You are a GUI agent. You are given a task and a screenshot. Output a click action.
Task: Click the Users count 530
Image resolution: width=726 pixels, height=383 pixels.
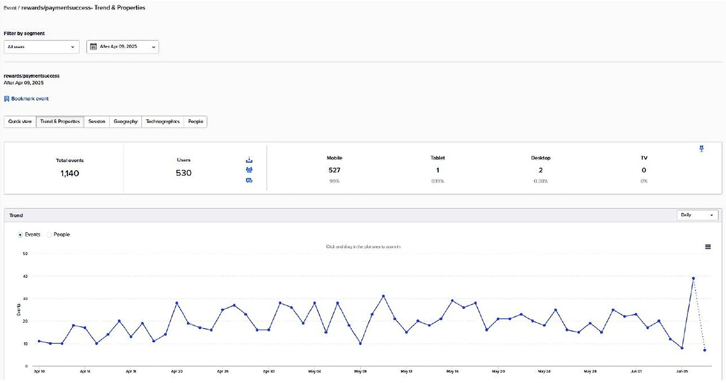point(184,173)
